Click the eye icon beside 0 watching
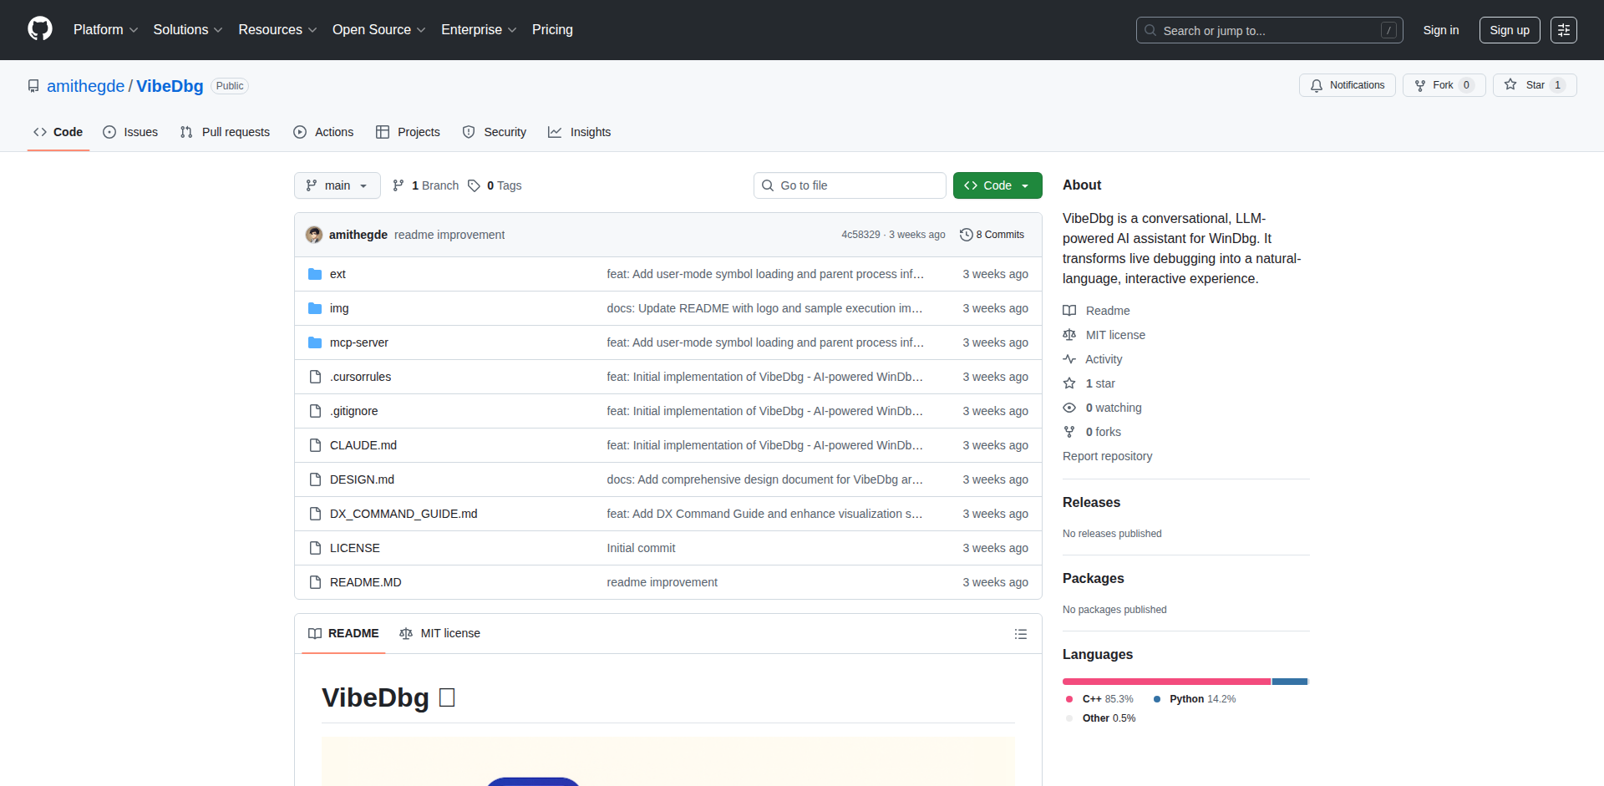 click(1069, 408)
